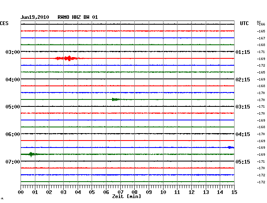Screen dimensions: 267x203
Task: Click the 06 minute axis label
Action: click(x=106, y=192)
